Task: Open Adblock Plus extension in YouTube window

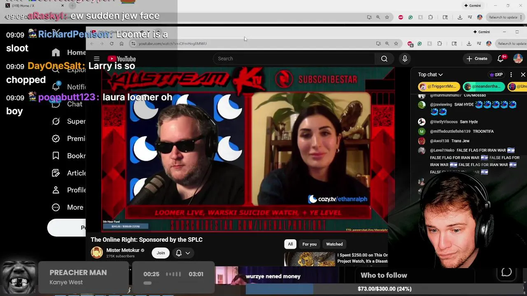Action: pyautogui.click(x=410, y=44)
